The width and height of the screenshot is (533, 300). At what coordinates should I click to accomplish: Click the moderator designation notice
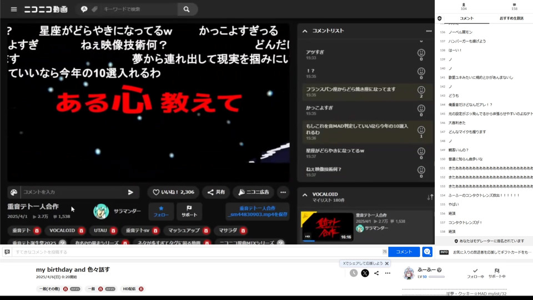484,241
